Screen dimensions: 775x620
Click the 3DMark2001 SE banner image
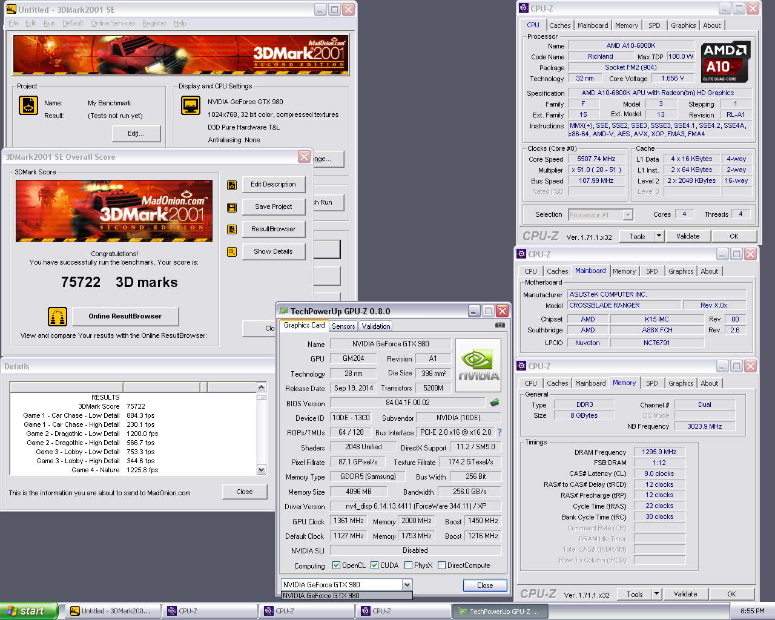(181, 55)
